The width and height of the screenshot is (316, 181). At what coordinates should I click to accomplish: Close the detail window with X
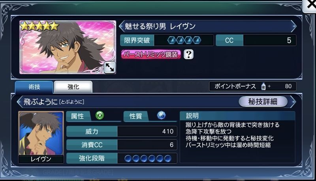[x=310, y=5]
